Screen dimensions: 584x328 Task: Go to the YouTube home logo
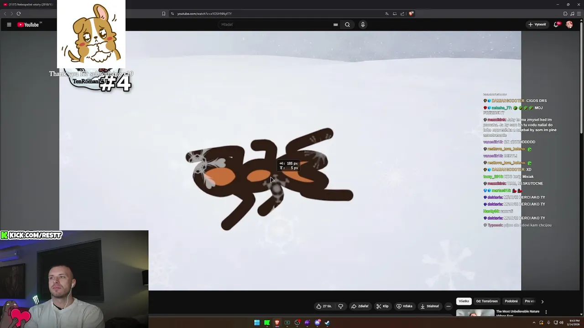point(29,25)
